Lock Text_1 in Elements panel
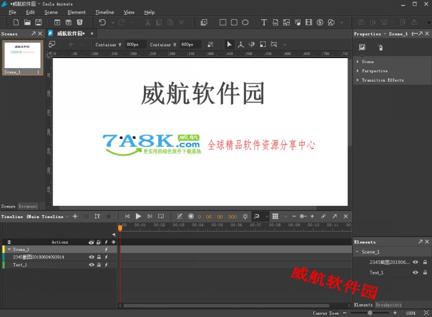Image resolution: width=432 pixels, height=317 pixels. point(425,273)
